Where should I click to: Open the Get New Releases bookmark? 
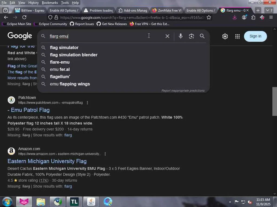[x=112, y=24]
